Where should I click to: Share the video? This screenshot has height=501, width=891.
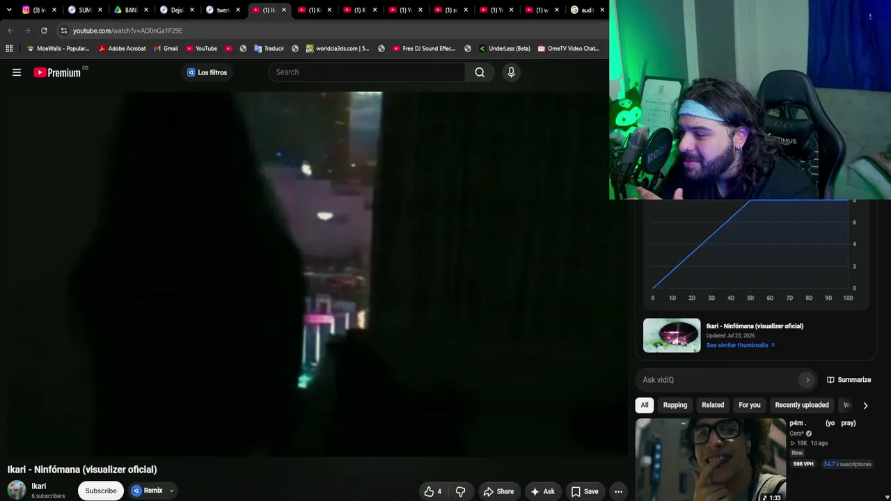(498, 491)
